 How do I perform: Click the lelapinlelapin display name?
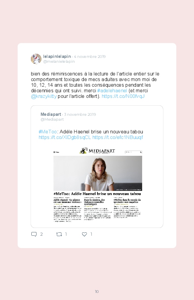click(57, 56)
